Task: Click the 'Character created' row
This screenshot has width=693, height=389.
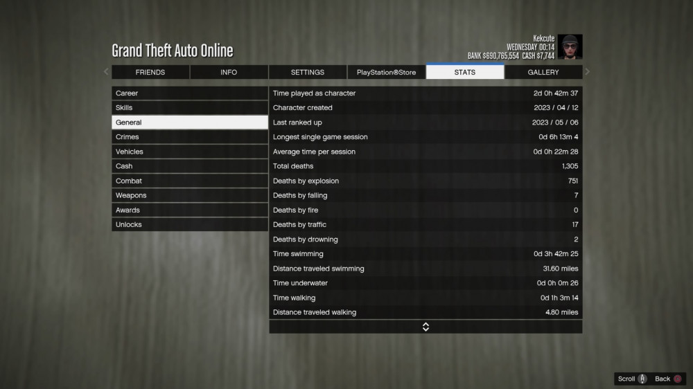Action: pyautogui.click(x=426, y=108)
